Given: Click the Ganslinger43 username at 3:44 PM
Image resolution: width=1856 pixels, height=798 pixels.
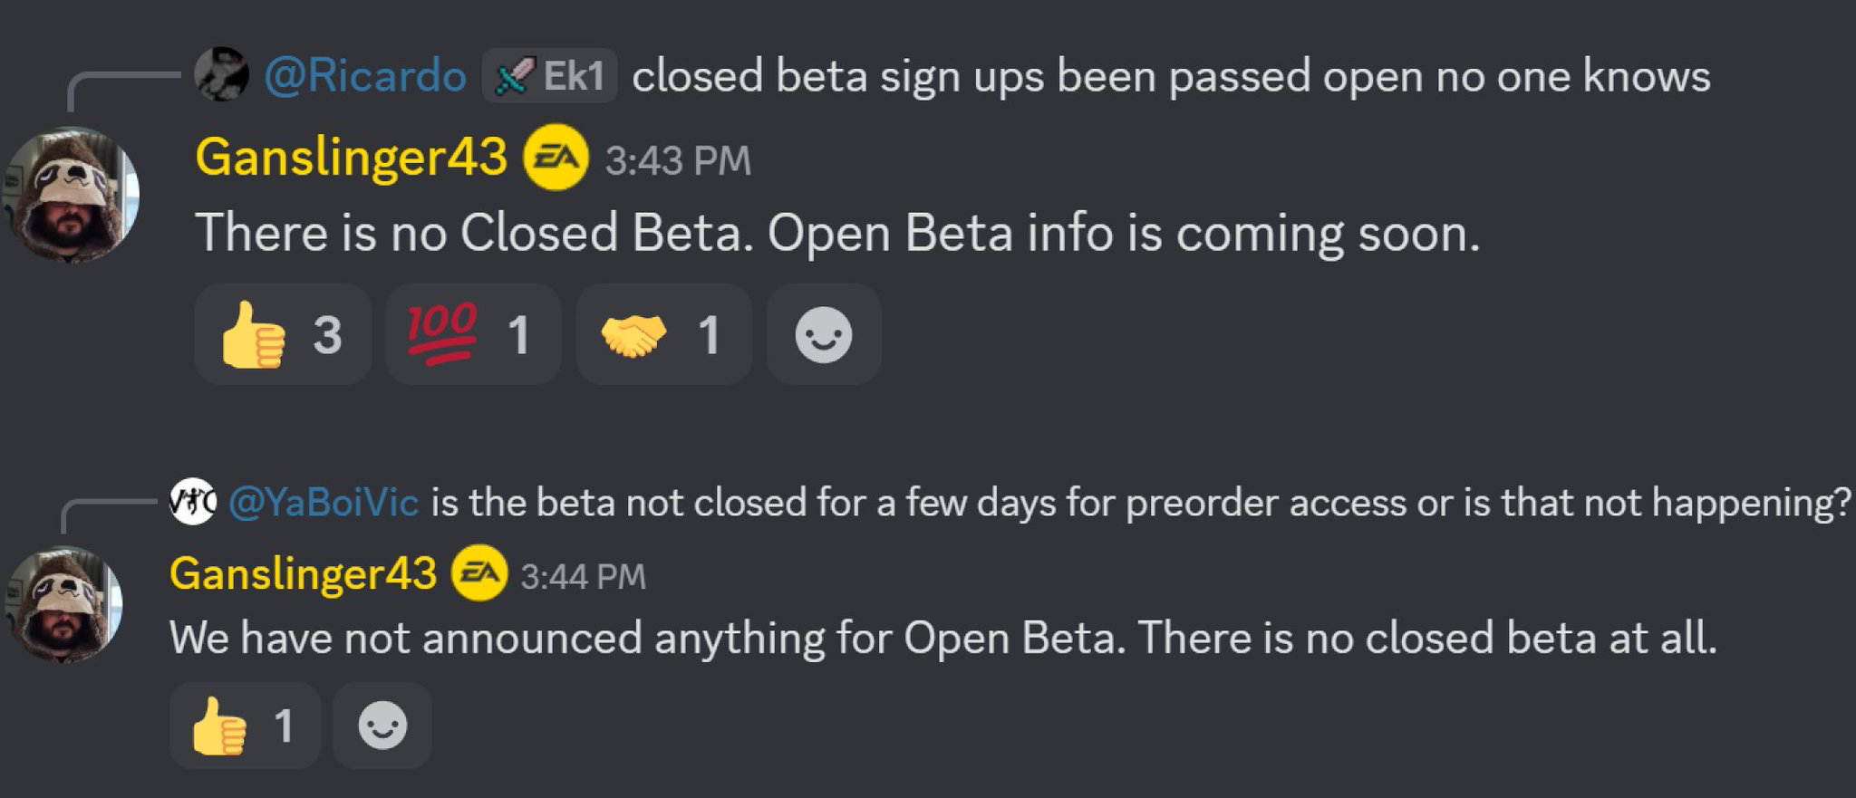Looking at the screenshot, I should [303, 574].
